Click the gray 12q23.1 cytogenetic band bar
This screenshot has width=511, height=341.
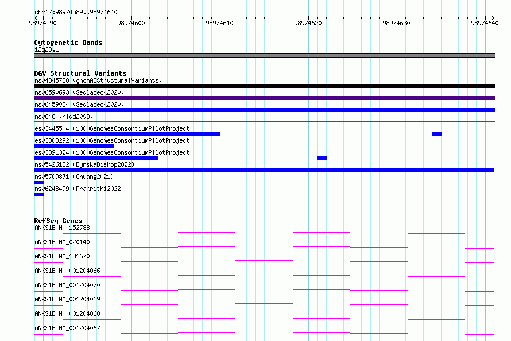264,56
